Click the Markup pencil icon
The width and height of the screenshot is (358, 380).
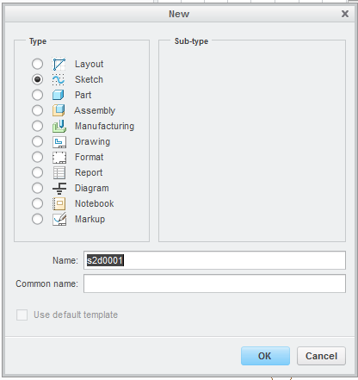coord(59,219)
